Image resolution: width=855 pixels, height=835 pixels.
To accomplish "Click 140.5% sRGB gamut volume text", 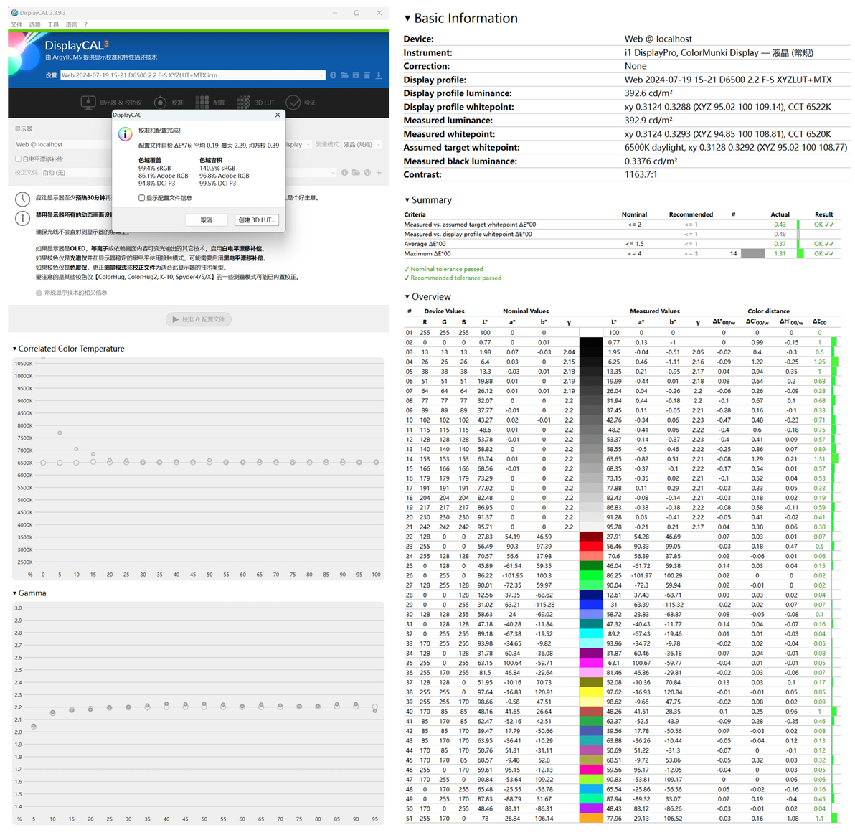I will coord(217,169).
